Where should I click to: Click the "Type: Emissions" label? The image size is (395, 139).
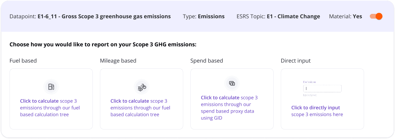point(204,16)
